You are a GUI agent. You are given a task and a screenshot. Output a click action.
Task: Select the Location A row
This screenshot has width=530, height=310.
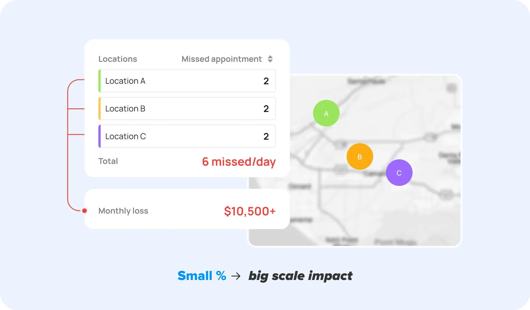pos(187,81)
